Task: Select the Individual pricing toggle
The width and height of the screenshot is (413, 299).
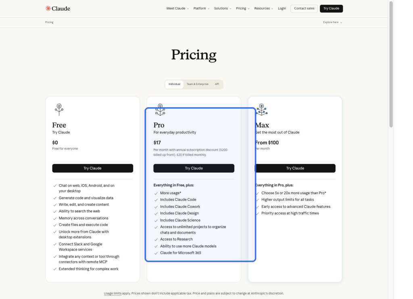Action: click(x=174, y=84)
